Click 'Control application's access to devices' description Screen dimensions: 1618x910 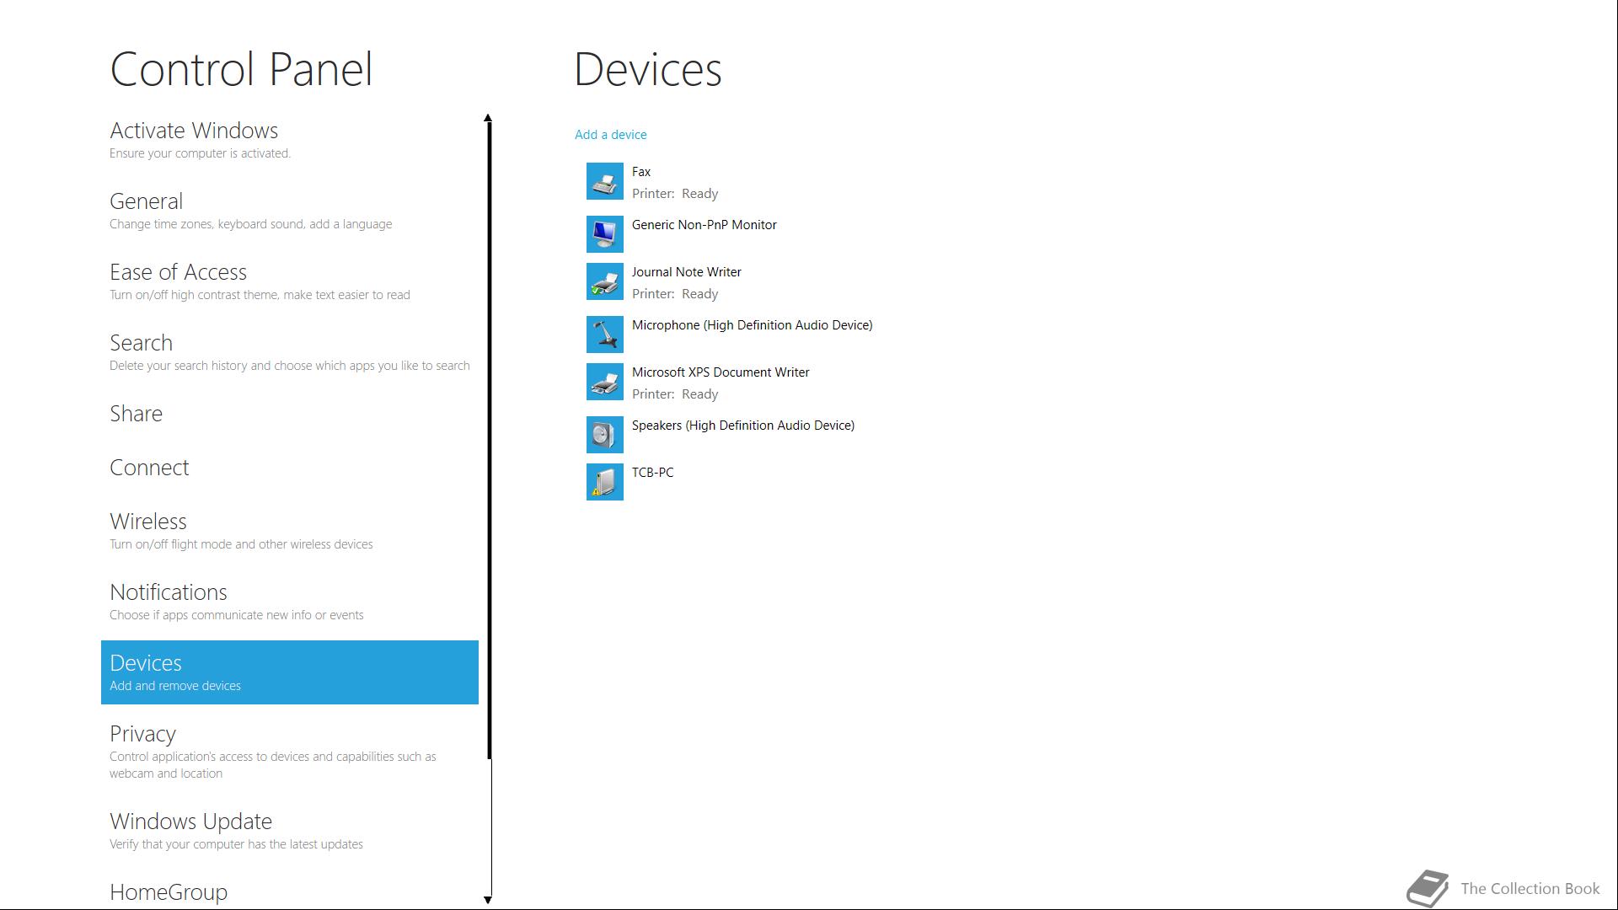pos(273,765)
